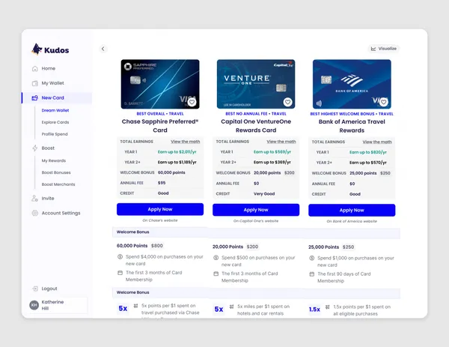Click 'Very Good' credit value
This screenshot has width=449, height=347.
(x=264, y=193)
